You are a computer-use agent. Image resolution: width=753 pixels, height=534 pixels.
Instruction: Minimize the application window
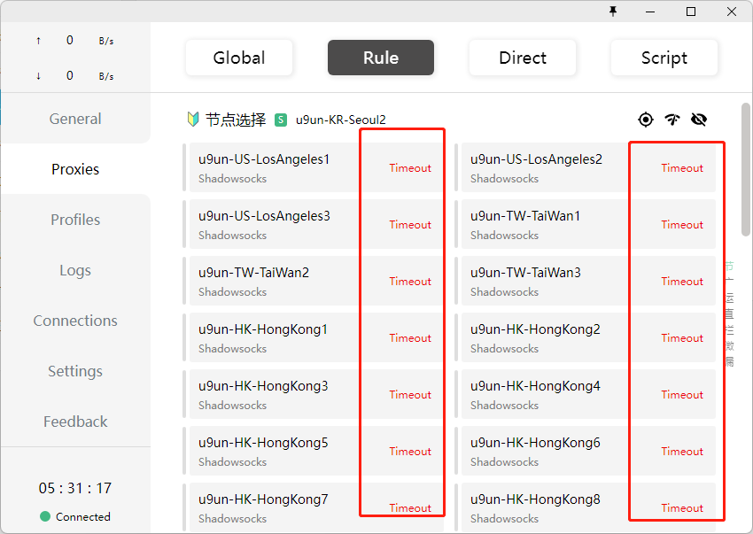point(650,11)
